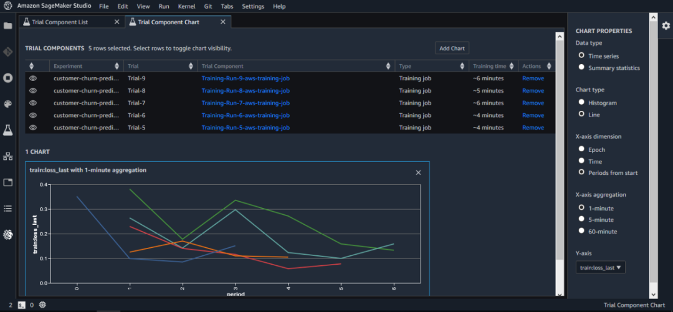The image size is (673, 312).
Task: Open the file browser sidebar icon
Action: tap(7, 26)
